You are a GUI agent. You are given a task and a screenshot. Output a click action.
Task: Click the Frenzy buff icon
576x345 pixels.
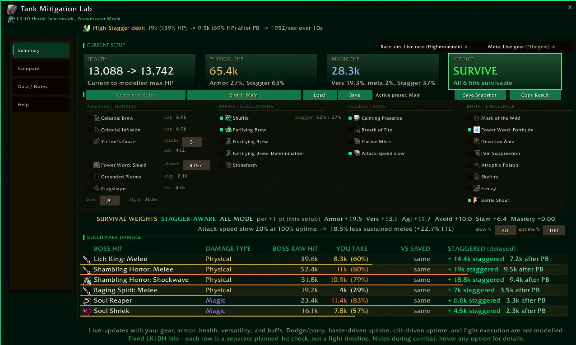point(477,188)
